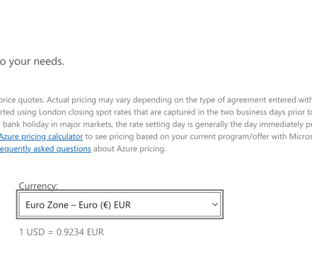Click the word 'questions' in the FAQ link
This screenshot has width=312, height=260.
point(74,149)
